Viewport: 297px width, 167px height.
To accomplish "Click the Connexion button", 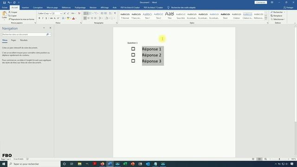I will point(261,2).
